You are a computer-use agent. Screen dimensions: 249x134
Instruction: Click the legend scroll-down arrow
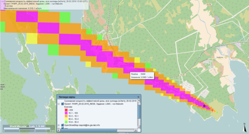[x=139, y=127]
